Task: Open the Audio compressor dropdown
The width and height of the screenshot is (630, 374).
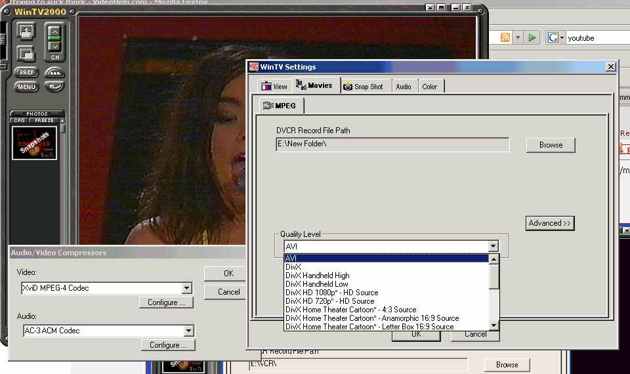Action: pos(188,331)
